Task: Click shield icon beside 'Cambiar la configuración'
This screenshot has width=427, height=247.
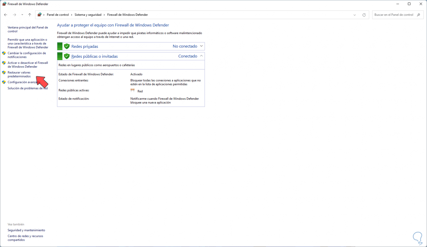Action: tap(4, 53)
